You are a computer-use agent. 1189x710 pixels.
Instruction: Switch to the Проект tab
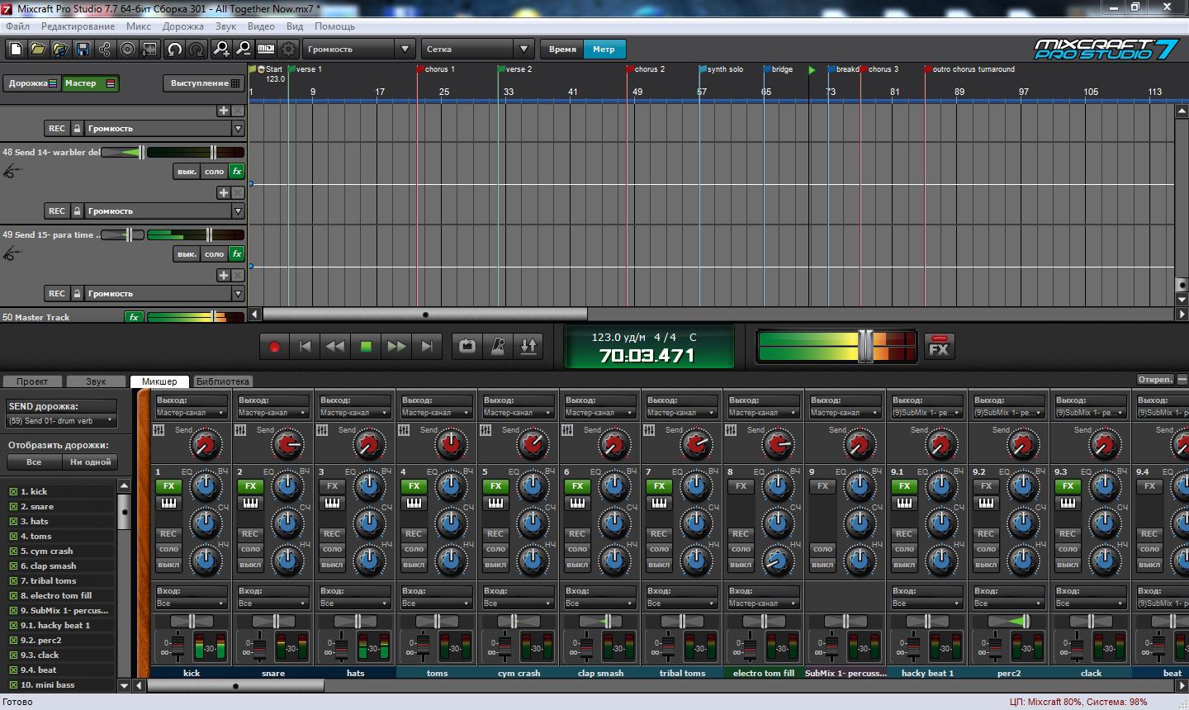pyautogui.click(x=32, y=381)
